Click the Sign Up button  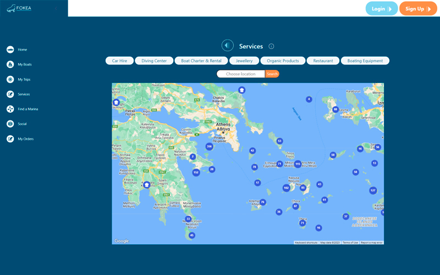pyautogui.click(x=418, y=9)
